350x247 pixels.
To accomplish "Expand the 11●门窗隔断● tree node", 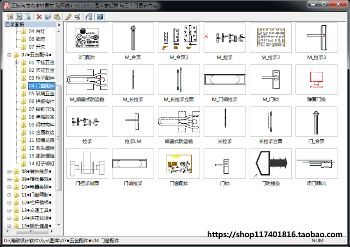I will point(9,195).
